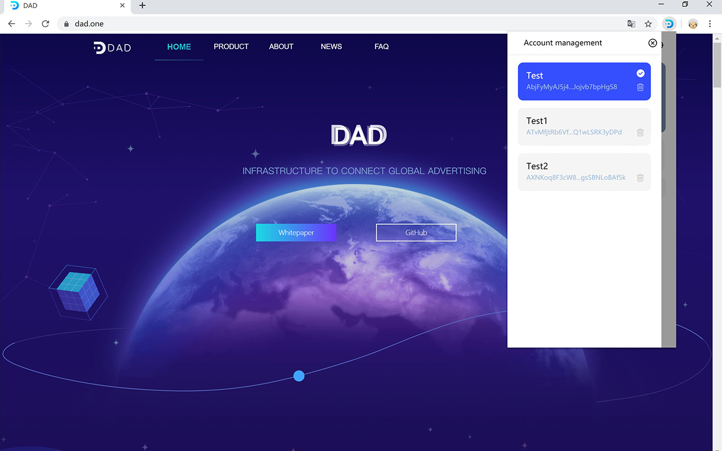Viewport: 722px width, 451px height.
Task: Click the Test account address AbjFyMyAJ5j4...Jojvb7bpHgS8
Action: point(571,87)
